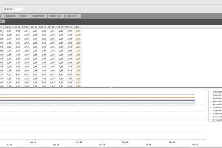Open the 01.03.2016 date dropdown arrow
Viewport: 222px width, 148px height.
pos(22,9)
